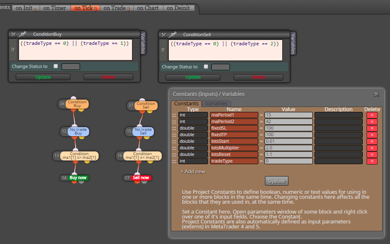Screen dimensions: 390x244
Task: Select the Sell now block node
Action: [141, 178]
